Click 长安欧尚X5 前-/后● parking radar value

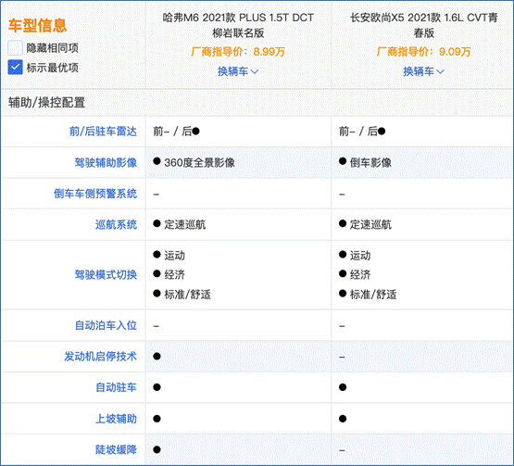pos(362,132)
